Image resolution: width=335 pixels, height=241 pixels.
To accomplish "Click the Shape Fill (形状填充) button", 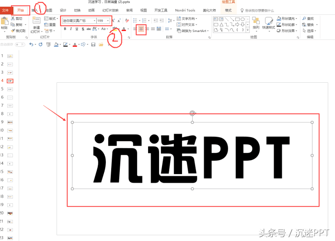I will click(x=287, y=19).
